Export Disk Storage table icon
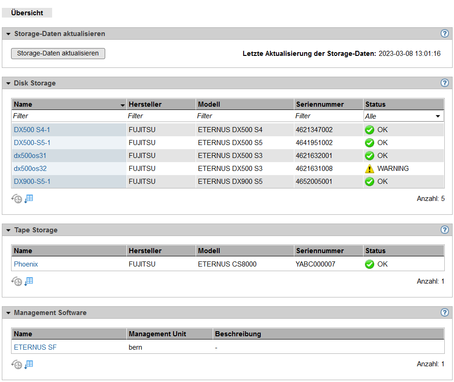This screenshot has width=454, height=382. (x=29, y=199)
